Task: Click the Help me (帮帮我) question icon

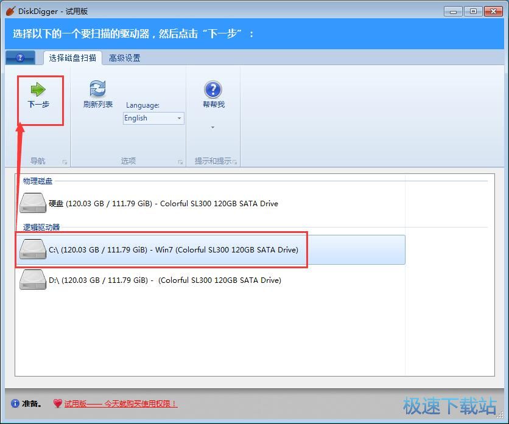Action: (212, 89)
